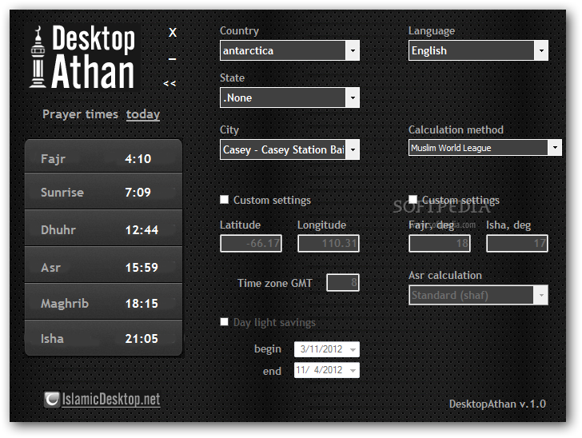The image size is (582, 438).
Task: Expand the Calculation method Muslim World League dropdown
Action: click(485, 148)
